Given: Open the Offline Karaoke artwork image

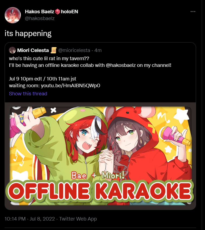Looking at the screenshot, I should coord(100,156).
